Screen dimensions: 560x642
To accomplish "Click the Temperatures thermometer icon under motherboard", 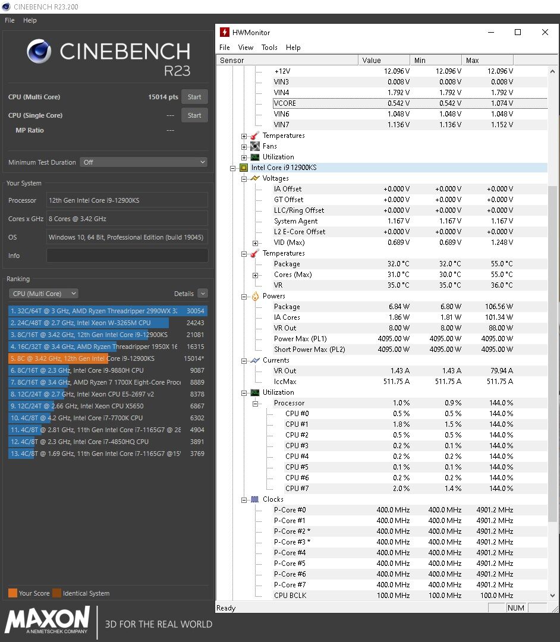I will point(255,136).
